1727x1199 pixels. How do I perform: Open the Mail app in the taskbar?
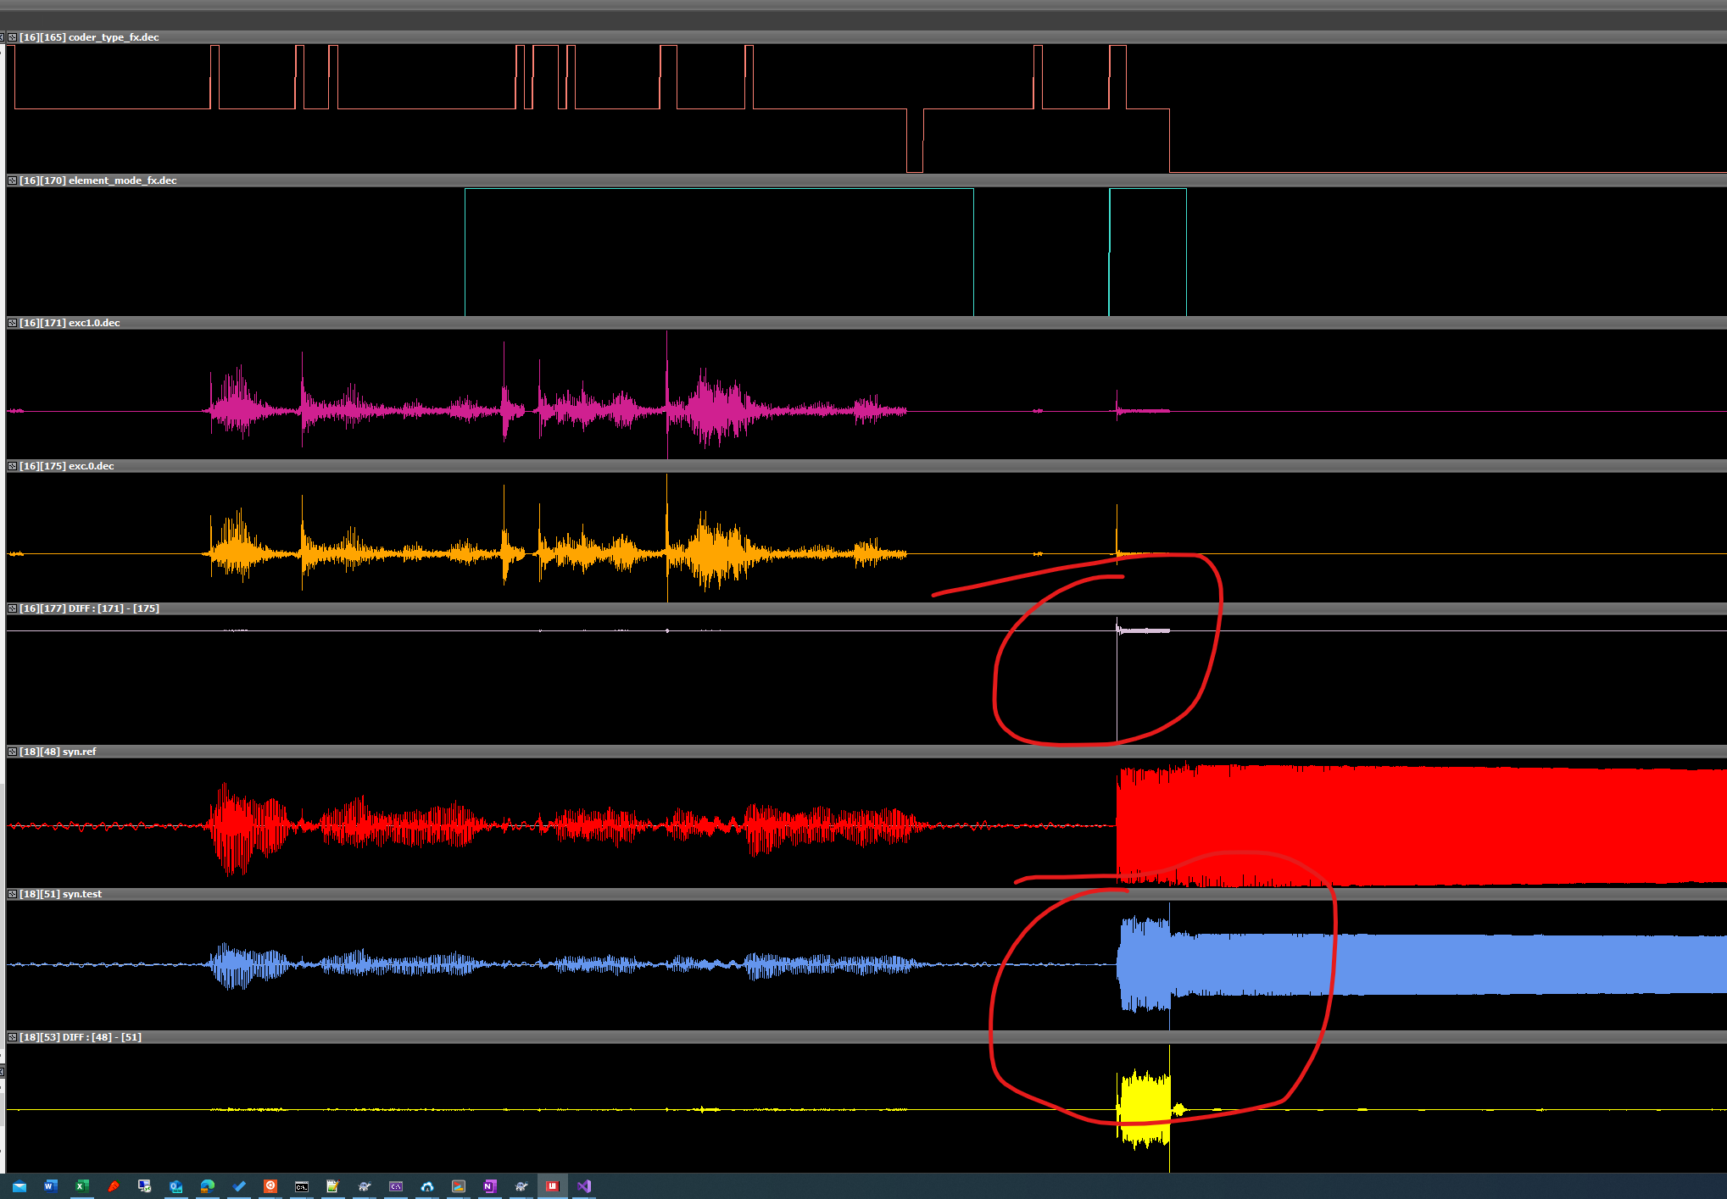tap(19, 1186)
